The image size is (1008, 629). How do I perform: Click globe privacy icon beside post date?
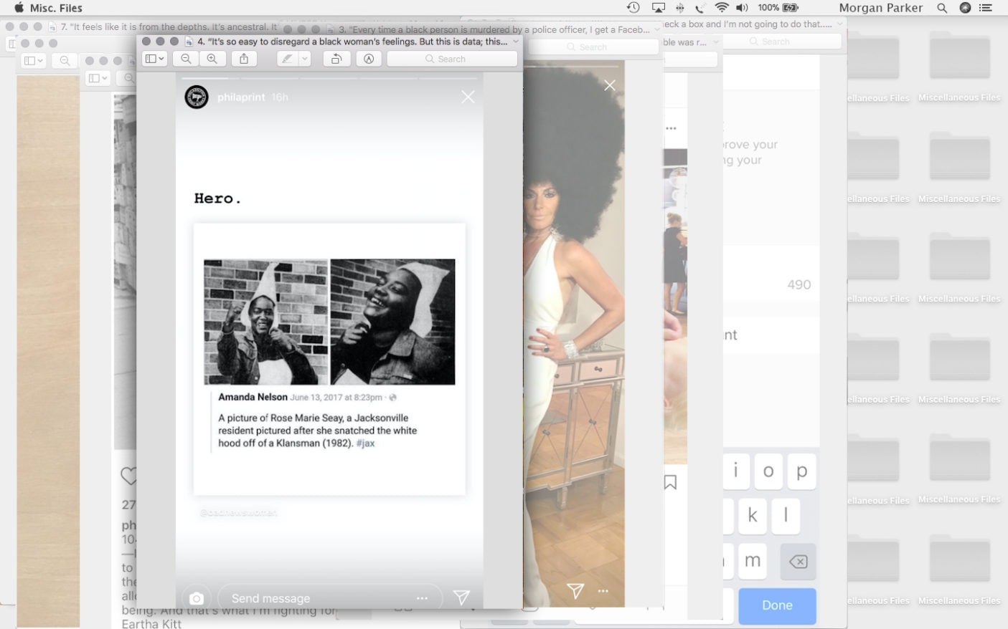tap(392, 397)
